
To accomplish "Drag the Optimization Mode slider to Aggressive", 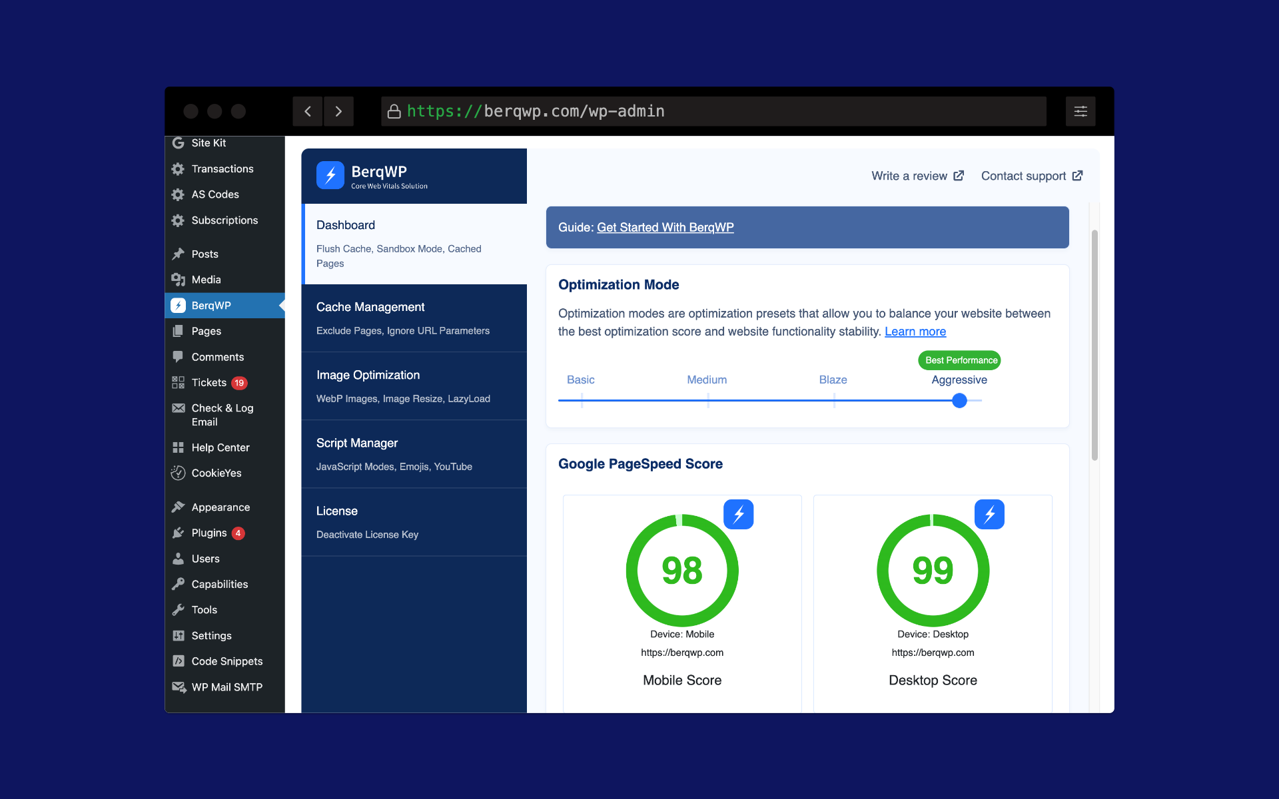I will coord(959,400).
